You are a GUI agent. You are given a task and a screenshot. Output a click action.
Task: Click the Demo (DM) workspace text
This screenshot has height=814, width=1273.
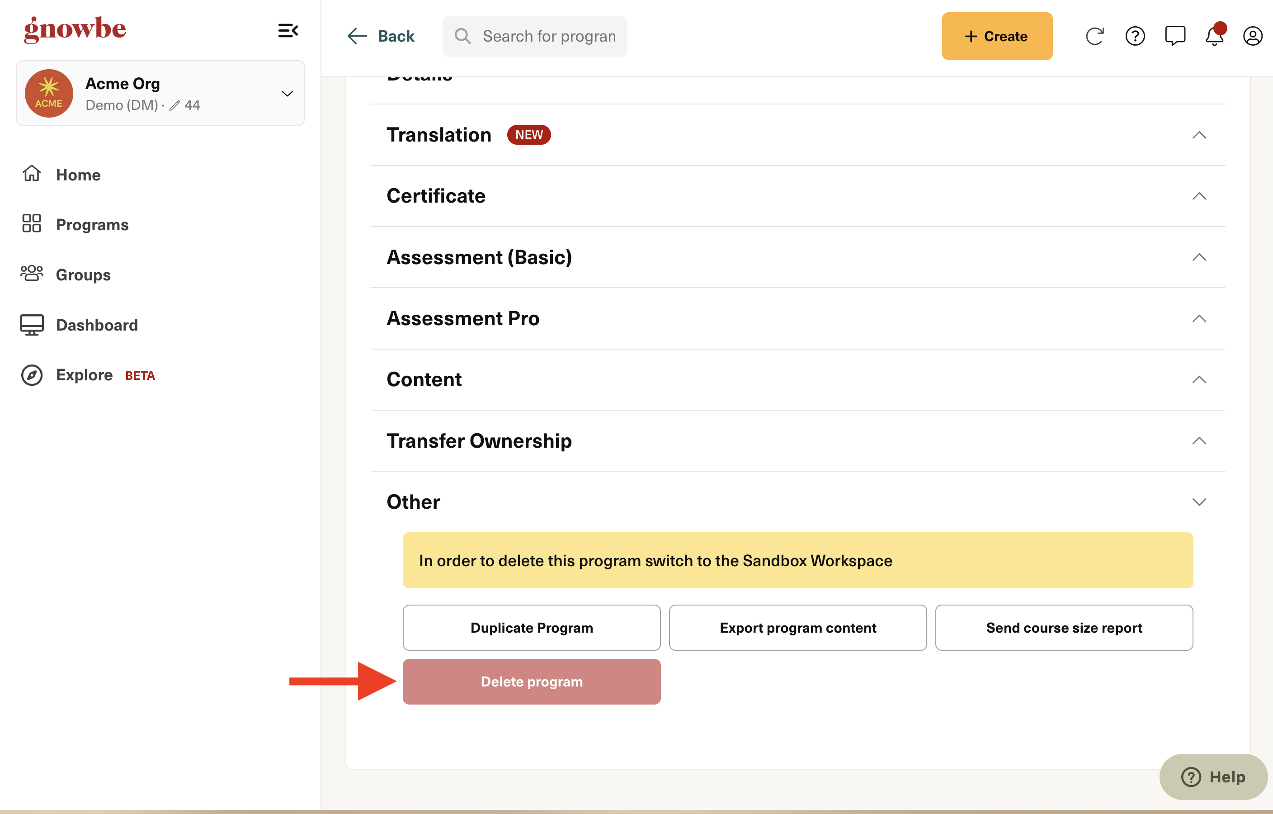click(122, 105)
